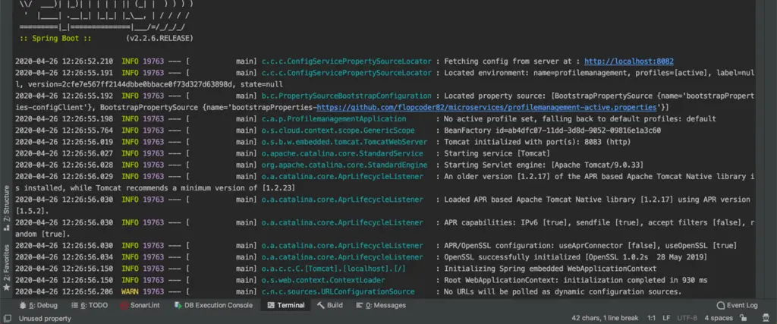
Task: Click 'c.n.c.sources.URLConfigurationSource' logger name
Action: (x=338, y=292)
